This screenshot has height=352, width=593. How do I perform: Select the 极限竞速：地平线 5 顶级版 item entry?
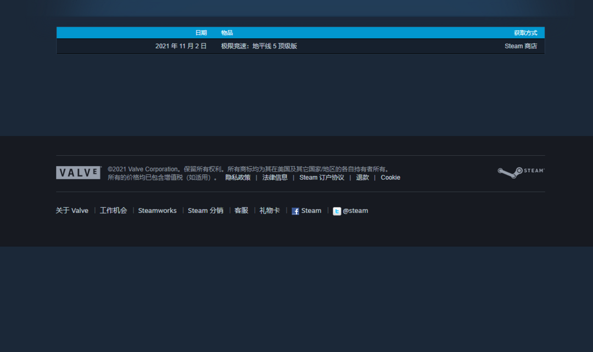tap(259, 46)
